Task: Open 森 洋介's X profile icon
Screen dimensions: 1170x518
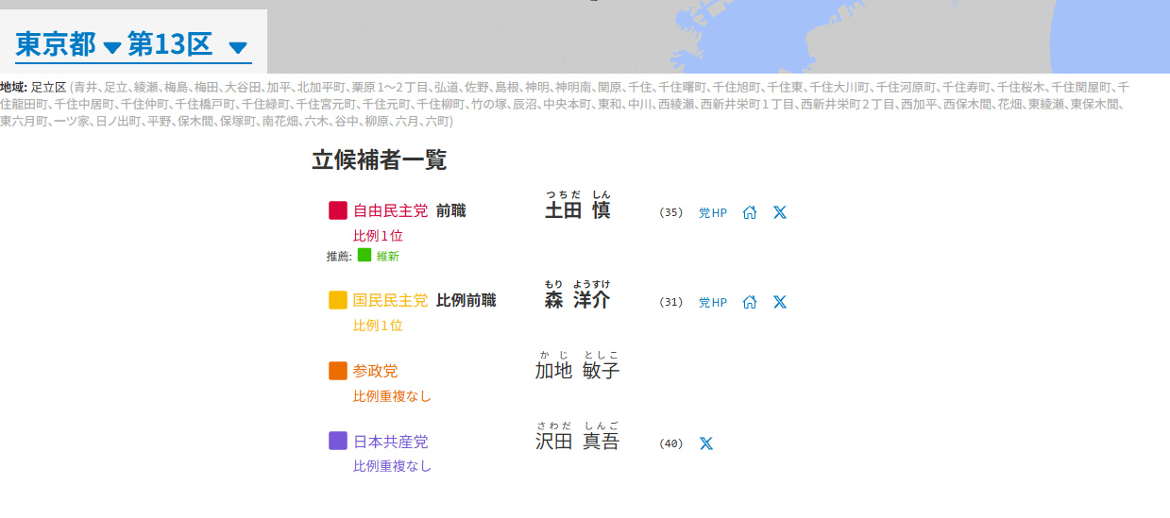Action: 780,302
